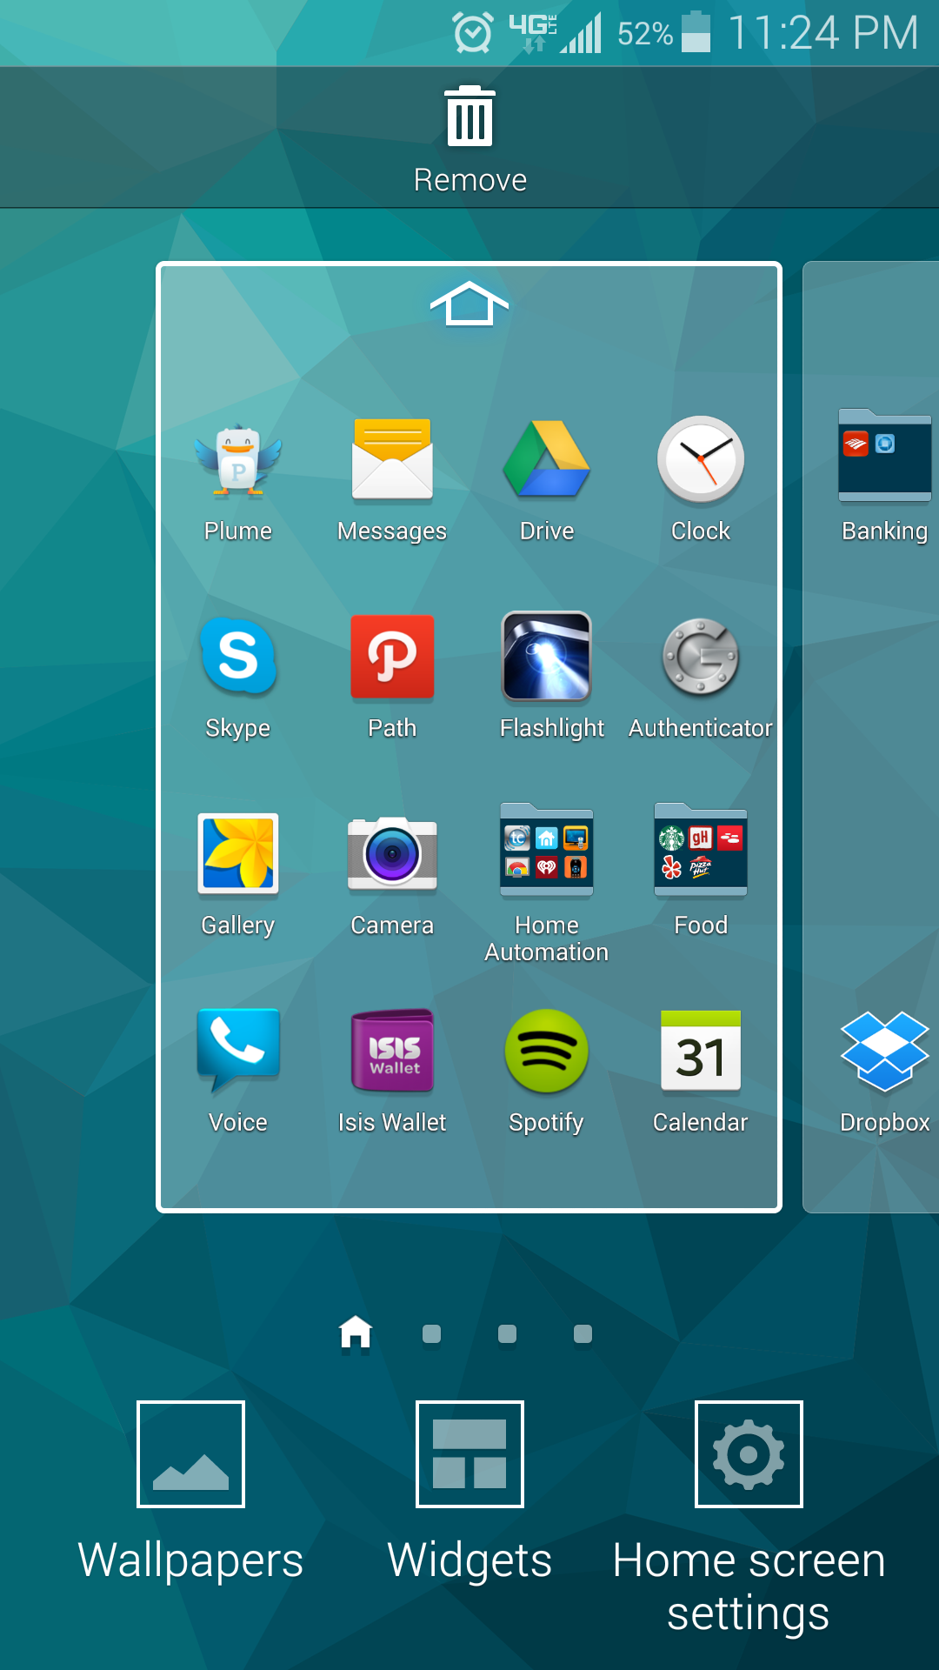The height and width of the screenshot is (1670, 939).
Task: Jump to second page indicator dot
Action: tap(431, 1333)
